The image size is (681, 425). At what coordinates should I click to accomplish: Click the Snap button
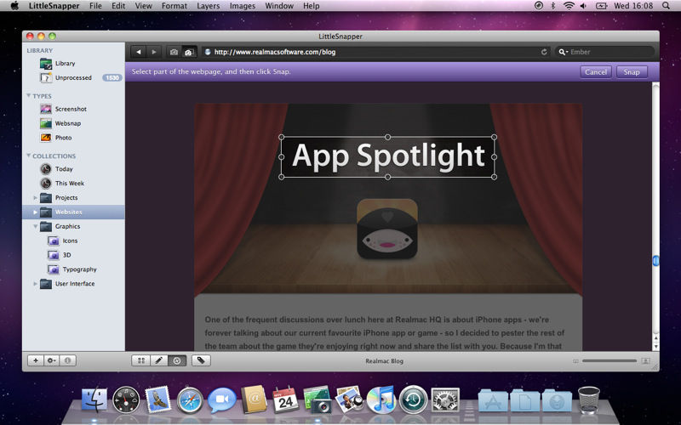pyautogui.click(x=632, y=72)
